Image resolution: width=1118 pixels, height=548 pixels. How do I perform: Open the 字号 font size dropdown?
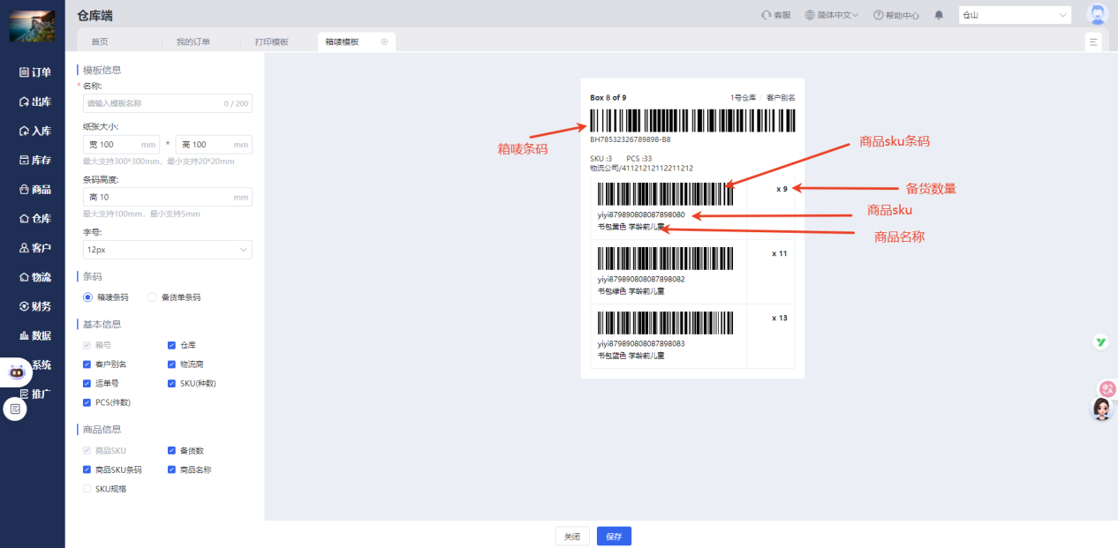[x=167, y=250]
